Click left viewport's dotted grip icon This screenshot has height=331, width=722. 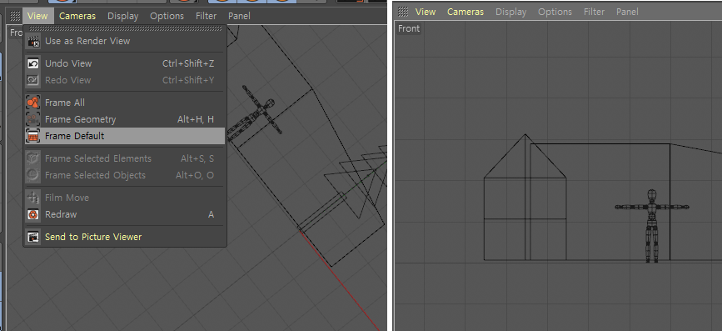15,16
